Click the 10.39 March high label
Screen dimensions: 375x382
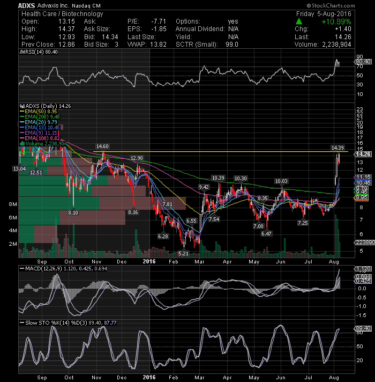point(218,178)
